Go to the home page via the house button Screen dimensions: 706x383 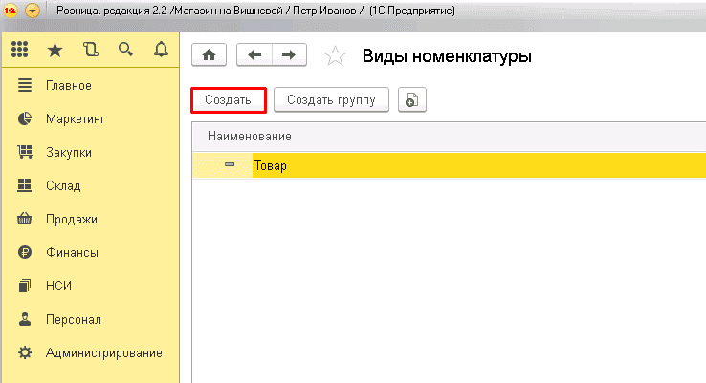click(210, 55)
